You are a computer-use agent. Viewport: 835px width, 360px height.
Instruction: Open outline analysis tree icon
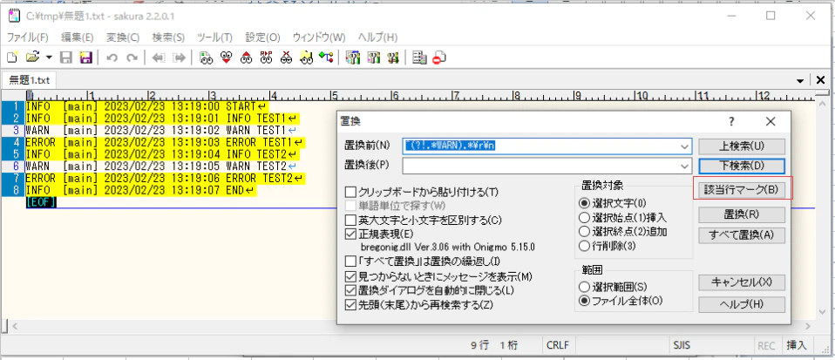(326, 57)
